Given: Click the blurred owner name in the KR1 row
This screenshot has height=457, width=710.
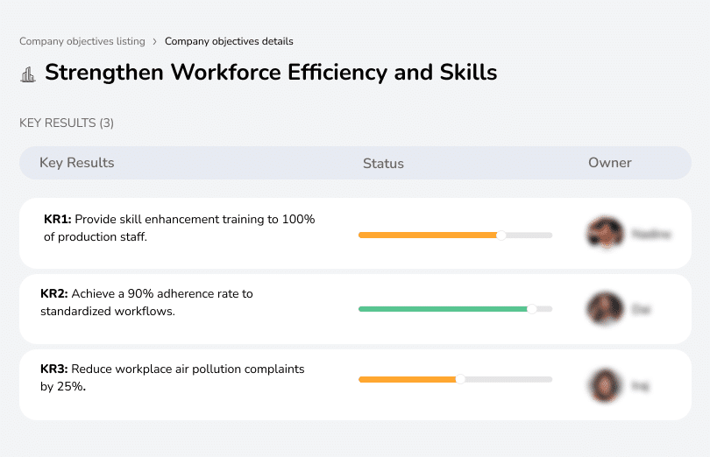Looking at the screenshot, I should [650, 234].
